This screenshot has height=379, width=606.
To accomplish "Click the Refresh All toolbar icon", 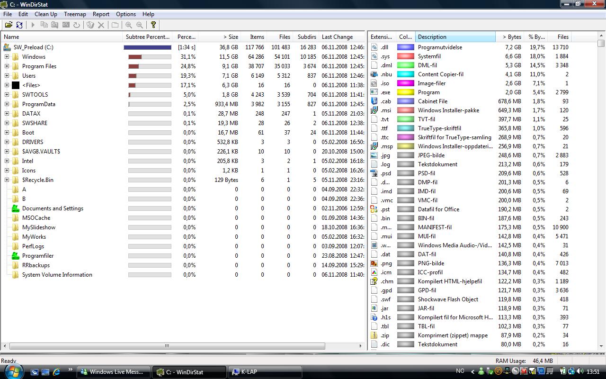I will 19,25.
